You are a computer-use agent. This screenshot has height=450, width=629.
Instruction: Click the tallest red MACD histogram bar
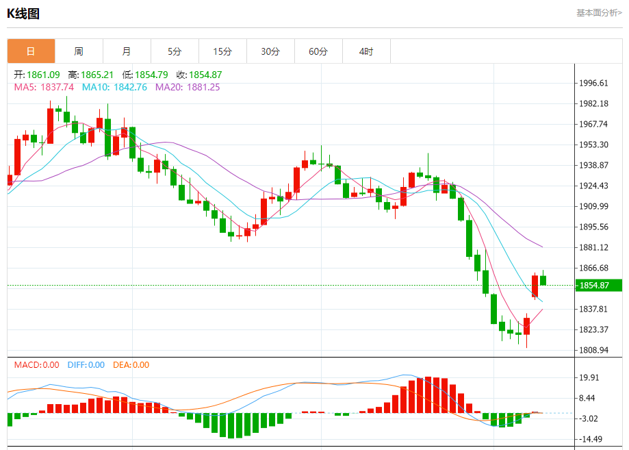pyautogui.click(x=428, y=395)
